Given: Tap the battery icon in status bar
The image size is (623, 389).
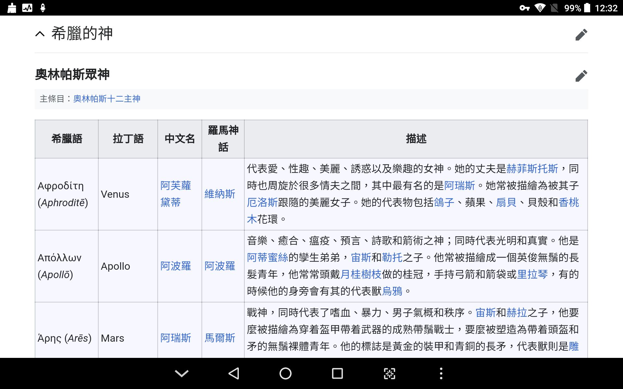Looking at the screenshot, I should tap(587, 8).
